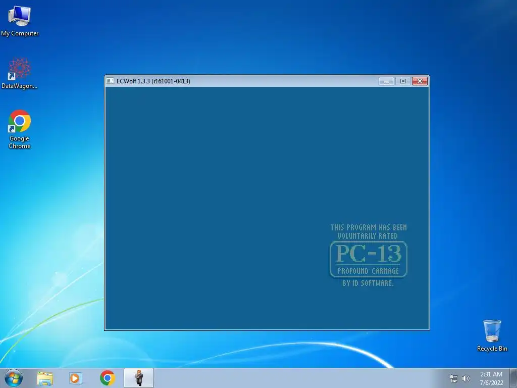Minimize the ECWolf window

386,81
